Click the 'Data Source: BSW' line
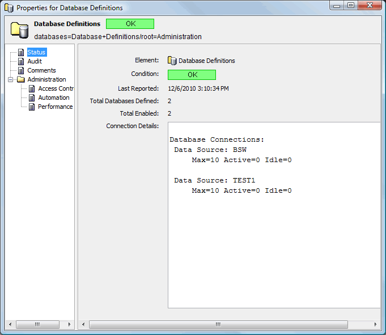 (x=210, y=150)
